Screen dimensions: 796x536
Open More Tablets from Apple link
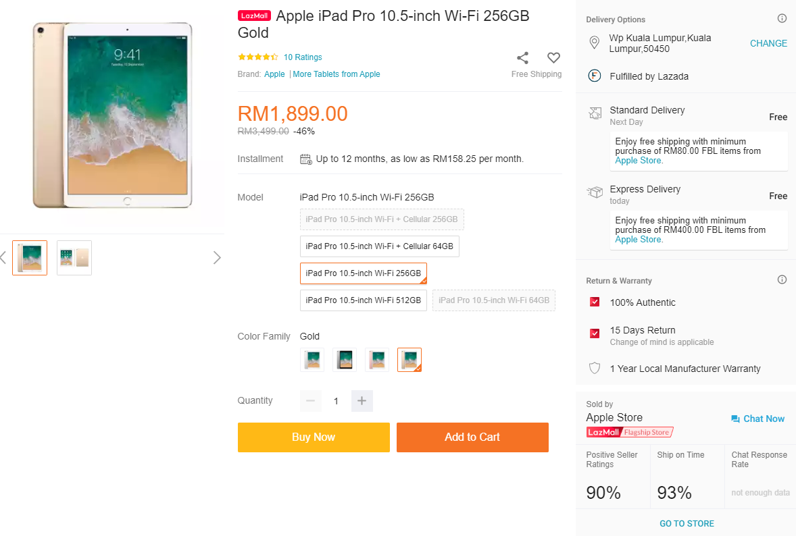[337, 74]
